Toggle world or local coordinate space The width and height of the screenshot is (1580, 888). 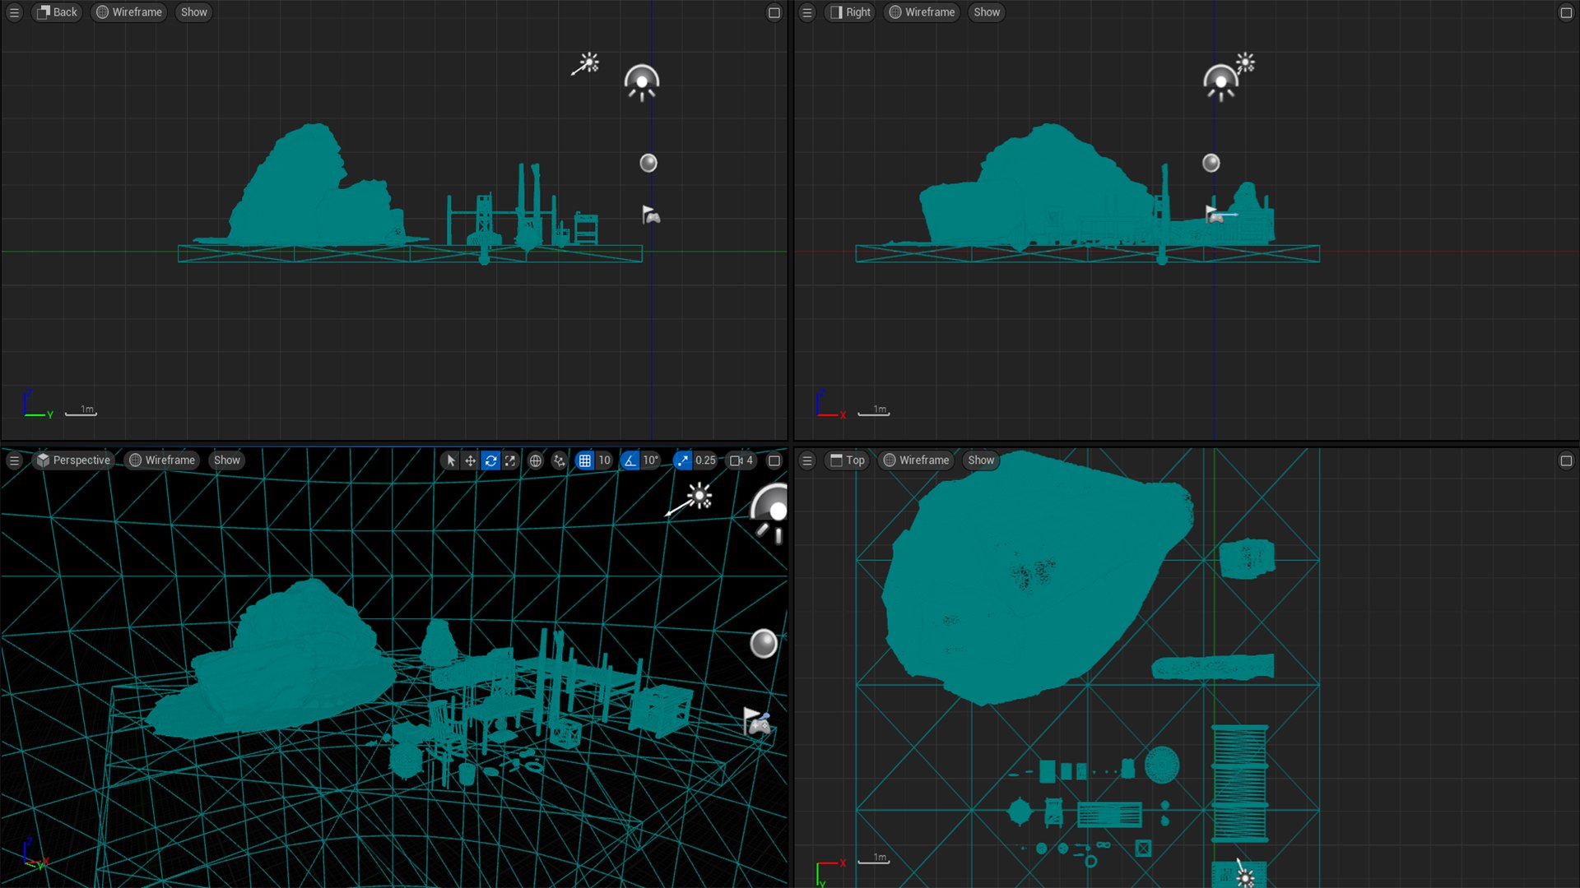(x=536, y=460)
